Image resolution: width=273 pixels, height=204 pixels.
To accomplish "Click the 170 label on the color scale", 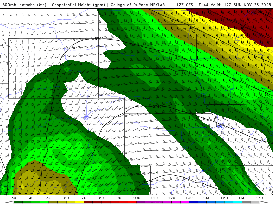I will click(259, 198).
